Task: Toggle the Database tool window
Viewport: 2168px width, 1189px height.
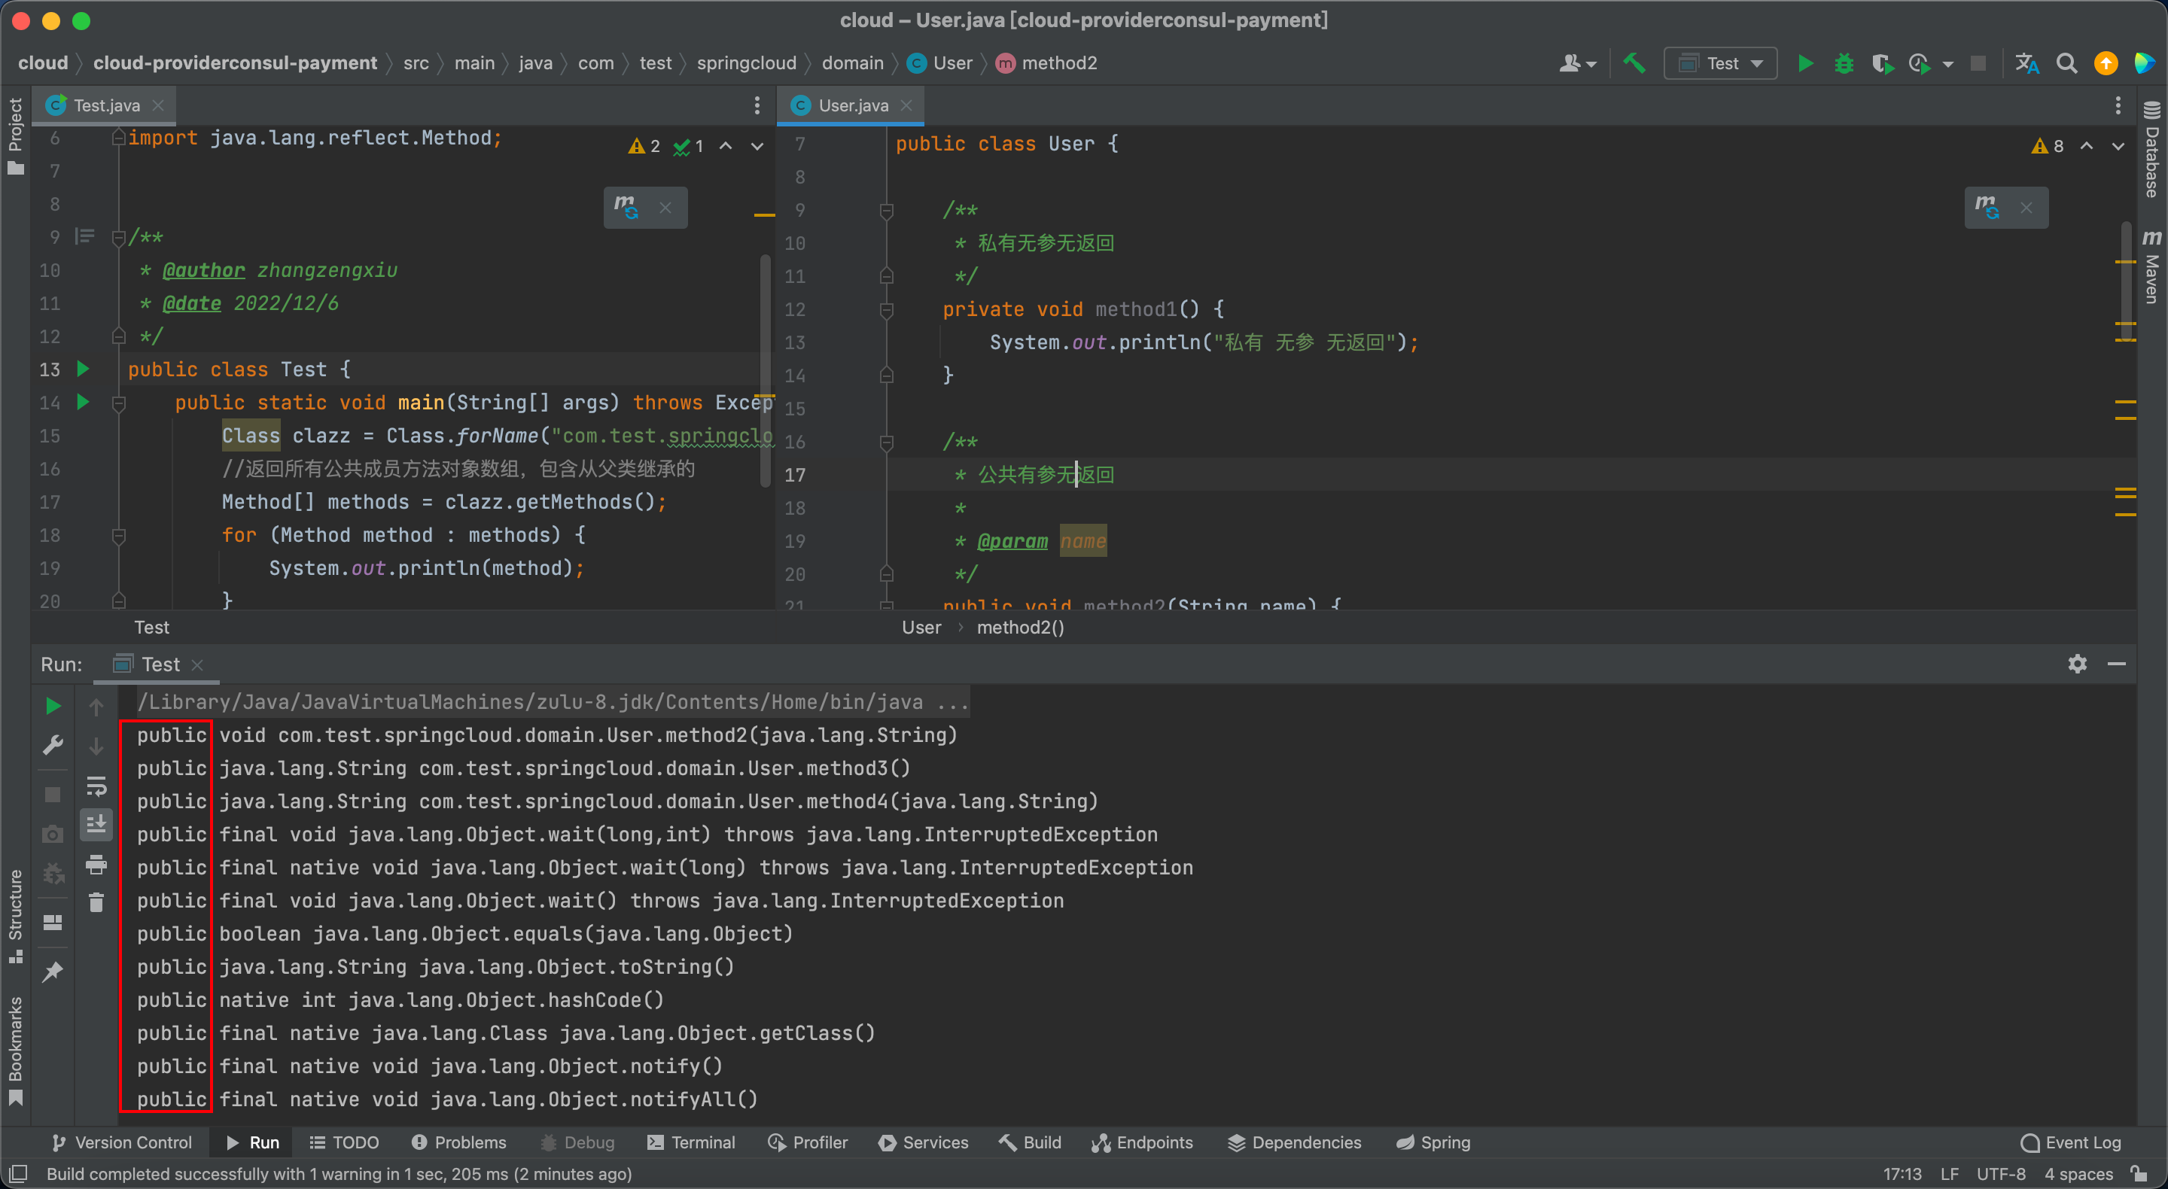Action: tap(2152, 150)
